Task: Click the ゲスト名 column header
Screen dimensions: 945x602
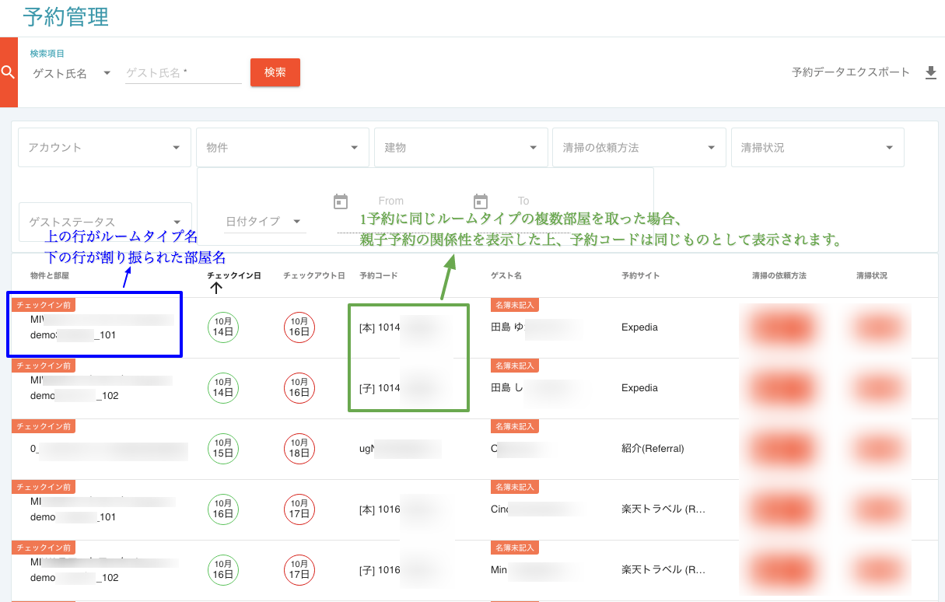Action: [506, 275]
